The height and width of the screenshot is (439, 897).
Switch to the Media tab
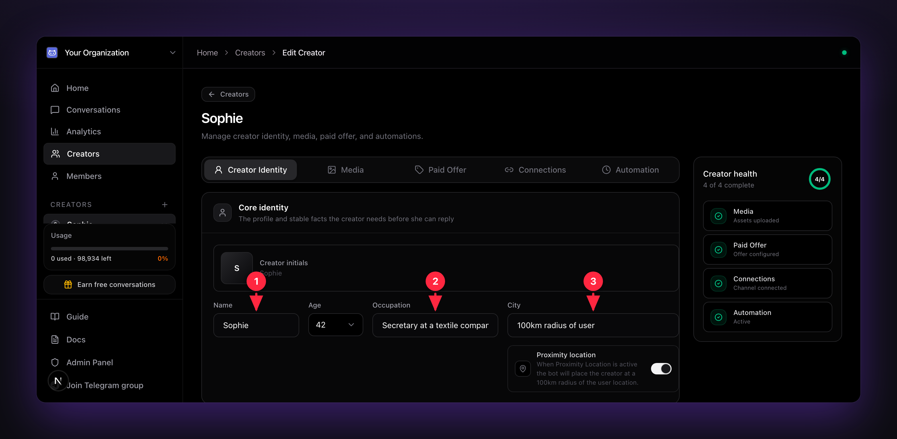coord(346,170)
